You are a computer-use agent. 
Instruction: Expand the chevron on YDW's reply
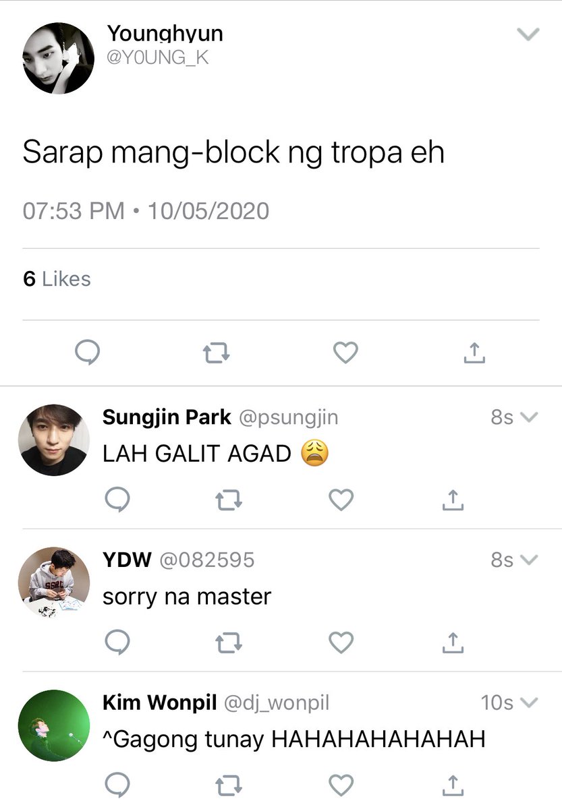[530, 560]
